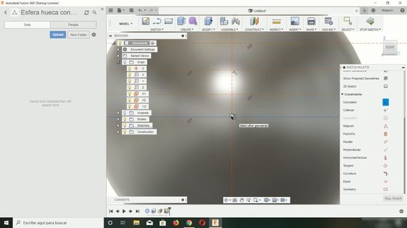This screenshot has height=228, width=407.
Task: Click the Save icon in the toolbar
Action: 132,10
